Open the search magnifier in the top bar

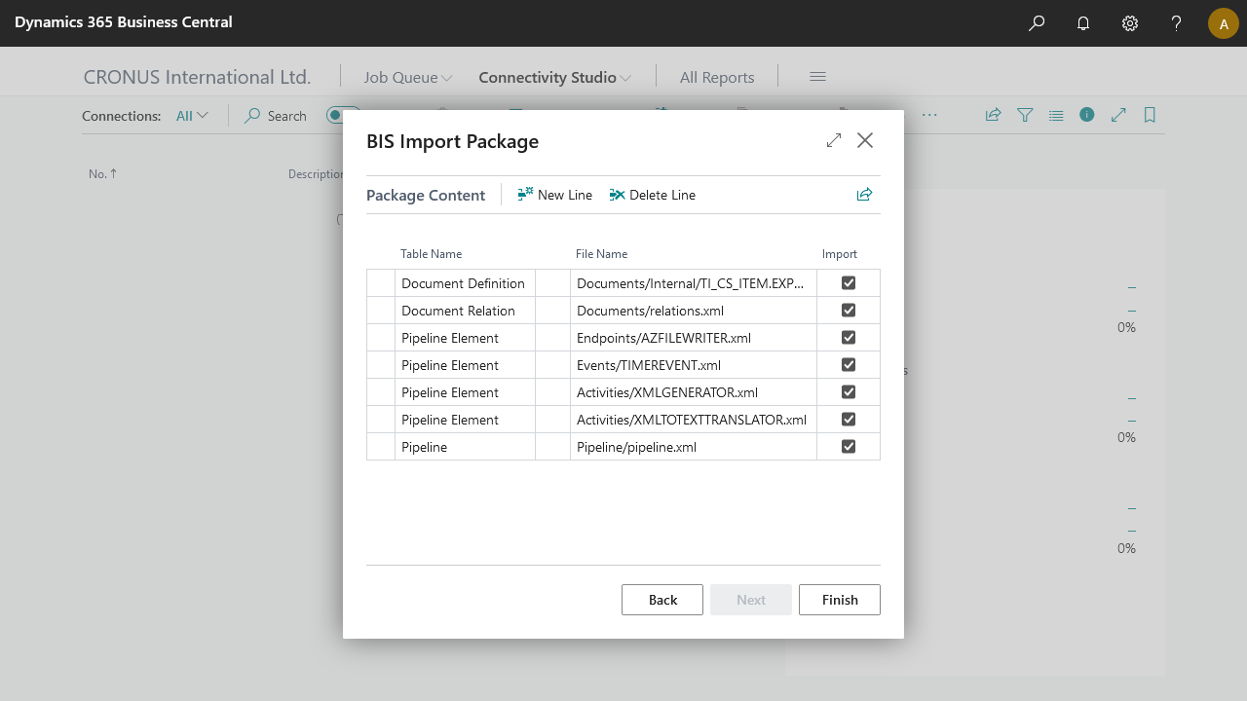click(1037, 22)
